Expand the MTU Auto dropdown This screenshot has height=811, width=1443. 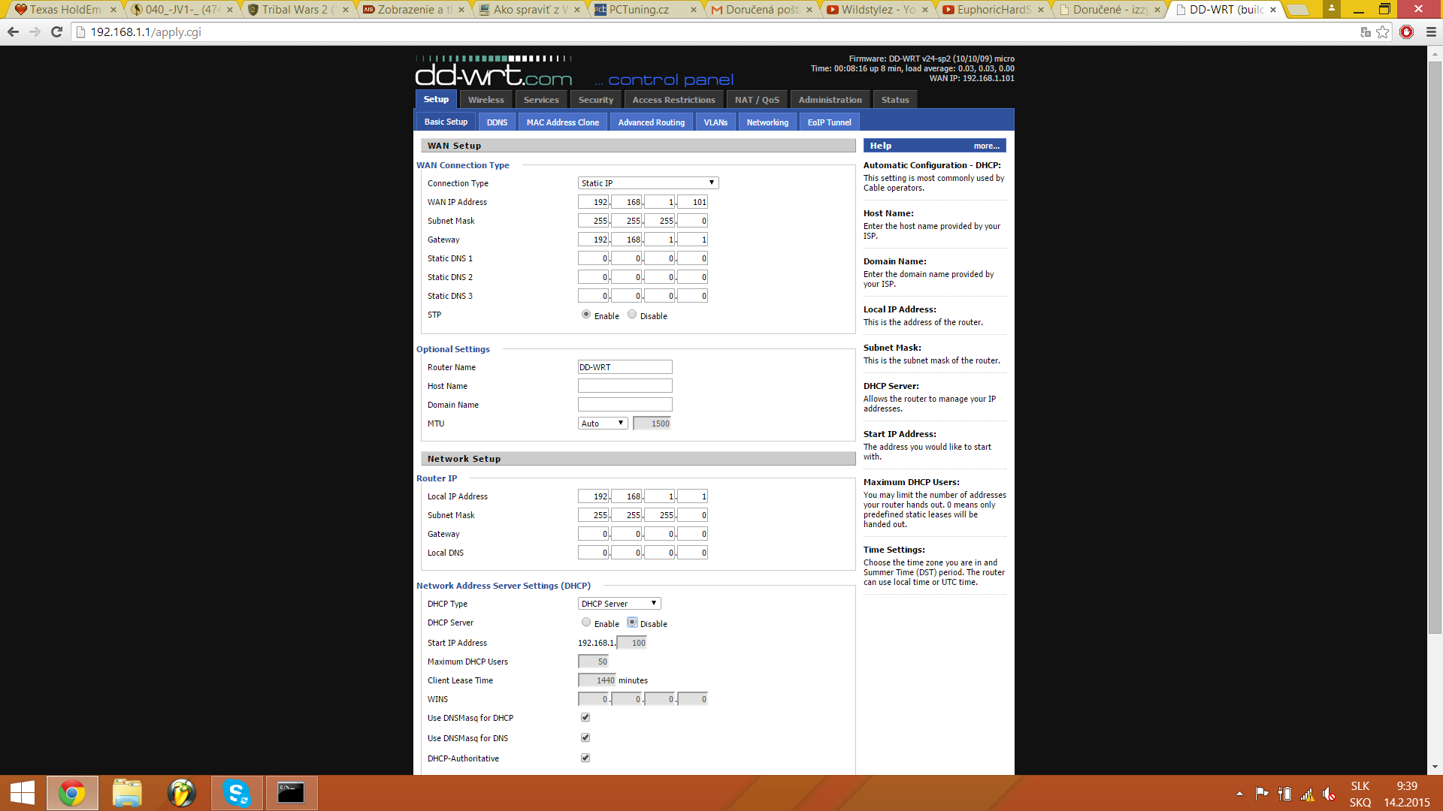point(603,424)
